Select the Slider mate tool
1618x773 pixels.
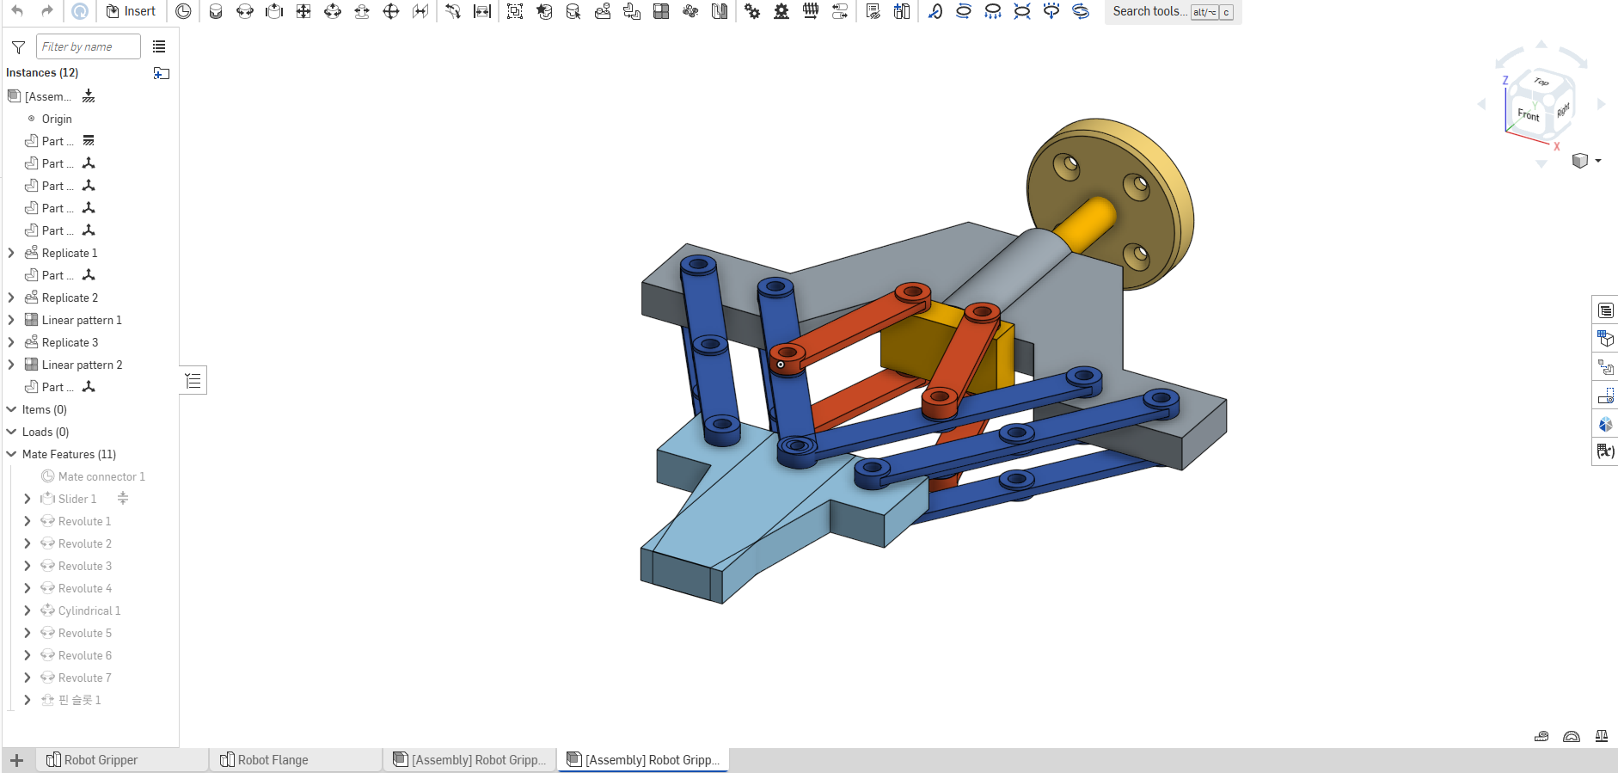[x=274, y=11]
